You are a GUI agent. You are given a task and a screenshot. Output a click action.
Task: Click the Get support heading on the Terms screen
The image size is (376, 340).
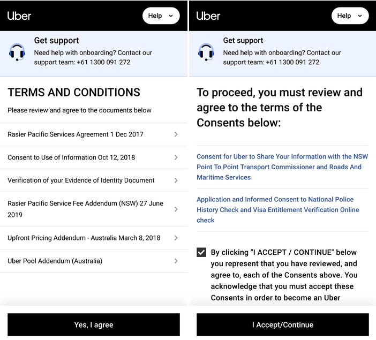click(56, 41)
